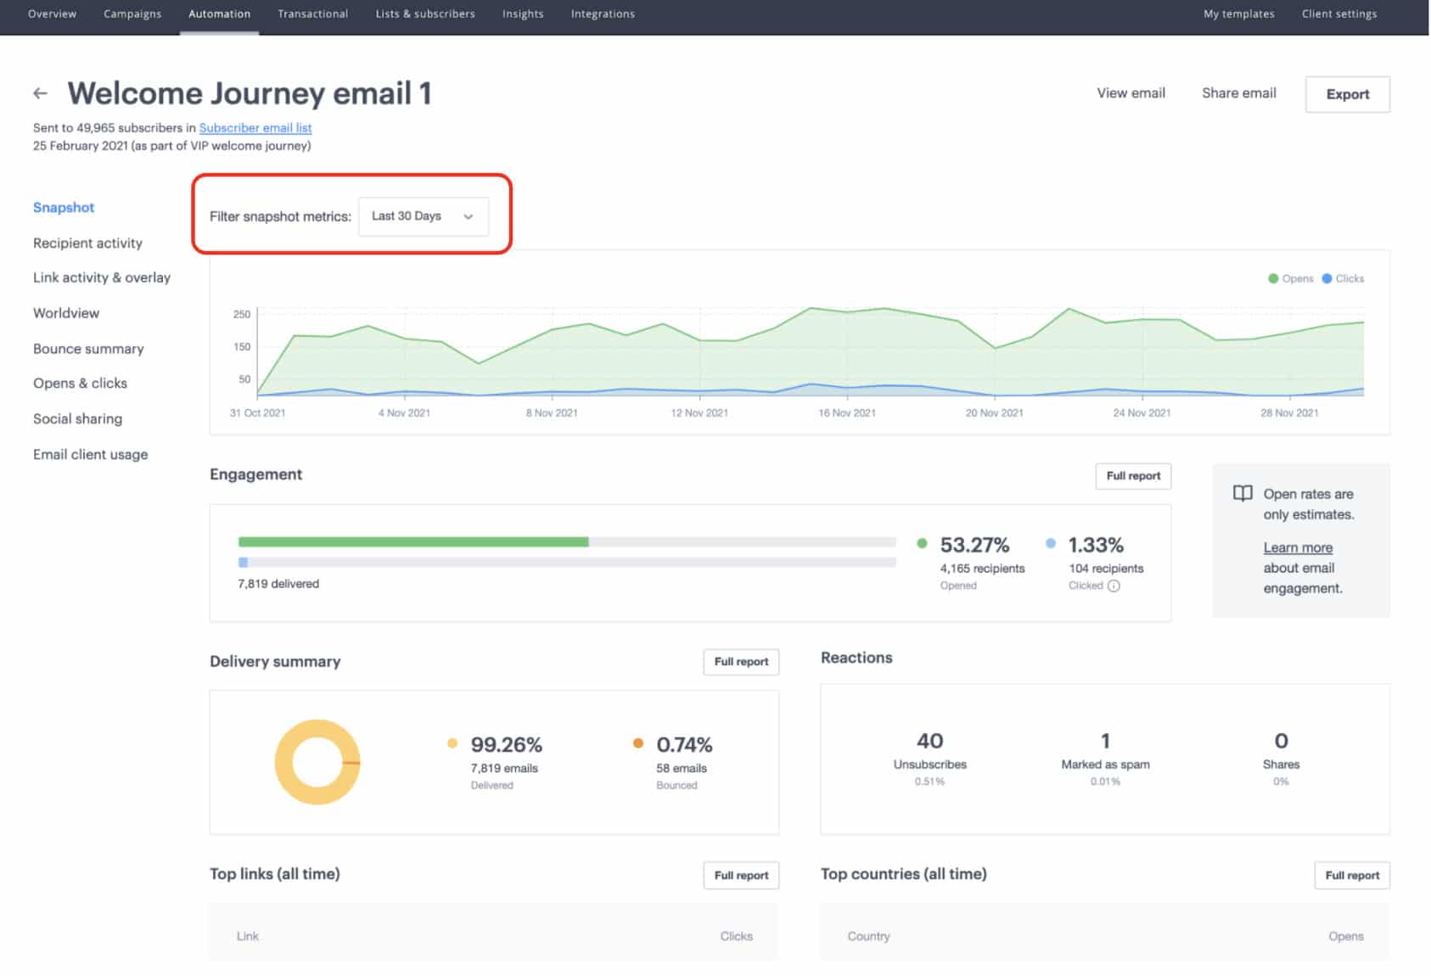The image size is (1431, 976).
Task: Toggle the Opens legend marker in chart
Action: coord(1273,278)
